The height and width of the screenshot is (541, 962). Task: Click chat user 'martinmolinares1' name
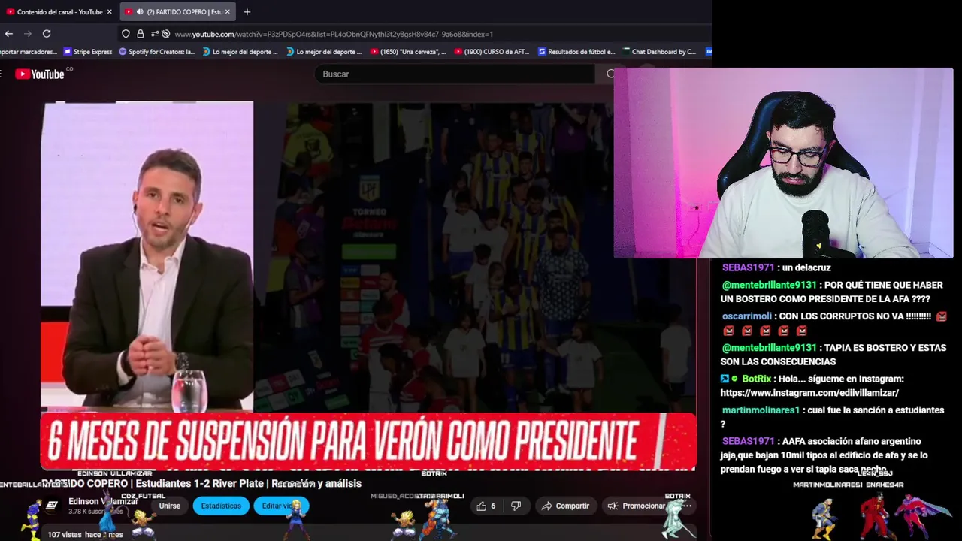(x=761, y=410)
